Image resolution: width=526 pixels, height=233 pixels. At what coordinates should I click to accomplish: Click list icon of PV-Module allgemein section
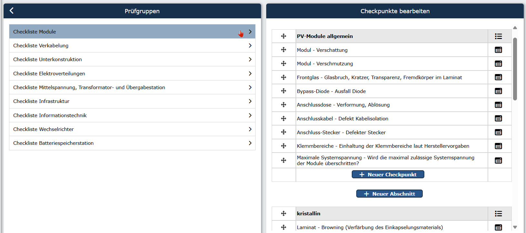(498, 36)
